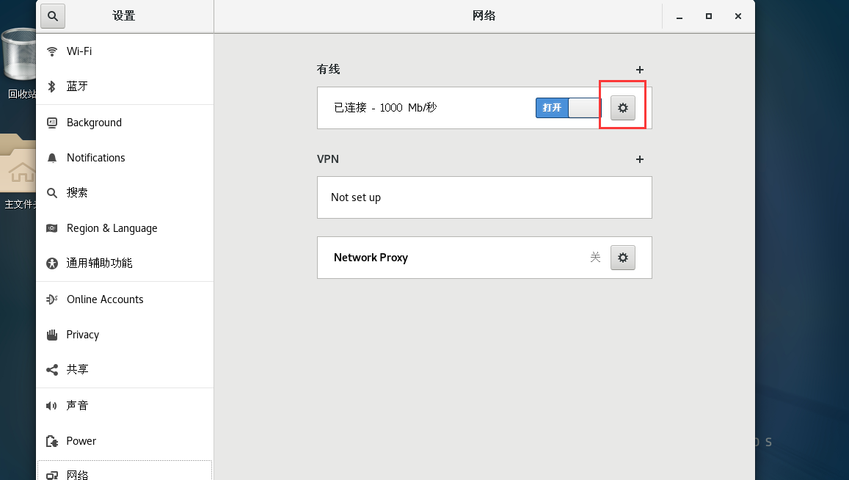Click the accessibility person icon
This screenshot has height=480, width=849.
[x=52, y=263]
